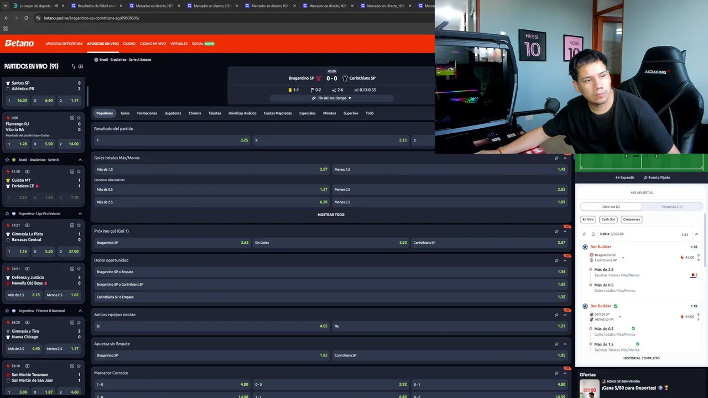Star the Brasil Brasileirao Serie B league
Image resolution: width=708 pixels, height=398 pixels.
point(7,160)
